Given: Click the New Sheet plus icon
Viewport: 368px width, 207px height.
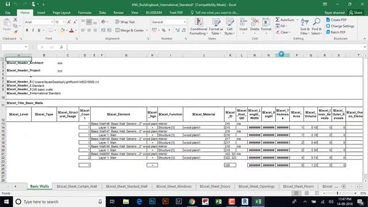Looking at the screenshot, I should [344, 186].
